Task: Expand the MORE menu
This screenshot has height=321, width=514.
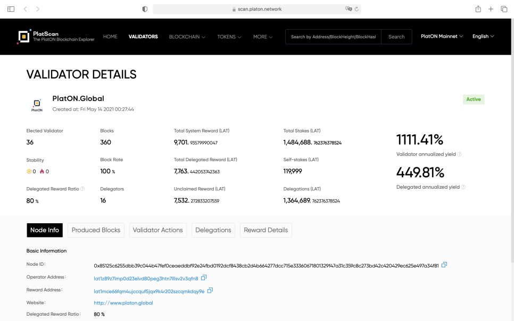Action: 263,37
